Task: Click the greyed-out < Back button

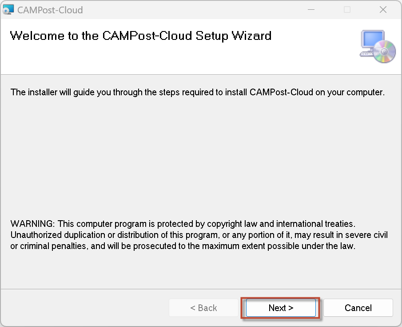Action: click(x=203, y=308)
